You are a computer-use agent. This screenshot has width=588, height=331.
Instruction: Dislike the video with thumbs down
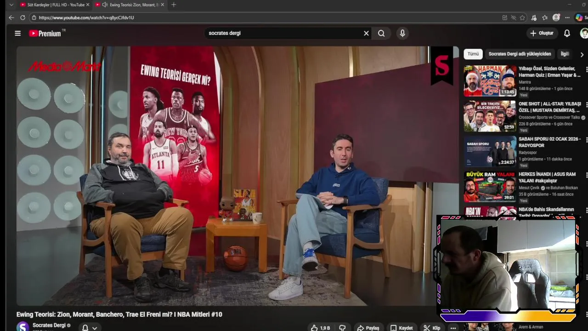tap(342, 328)
